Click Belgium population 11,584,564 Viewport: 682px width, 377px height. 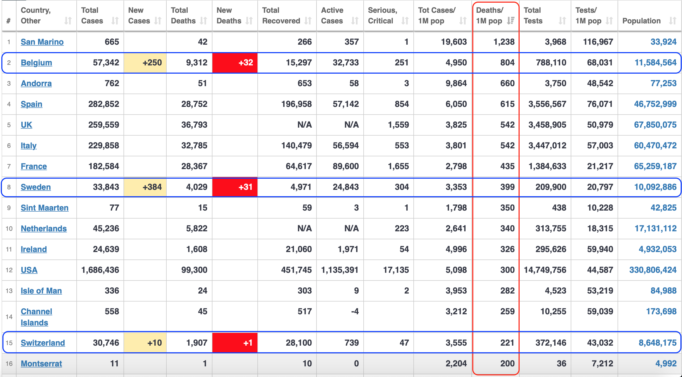pyautogui.click(x=655, y=62)
